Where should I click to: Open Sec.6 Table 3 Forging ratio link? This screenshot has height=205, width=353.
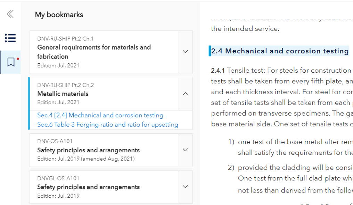pyautogui.click(x=108, y=124)
